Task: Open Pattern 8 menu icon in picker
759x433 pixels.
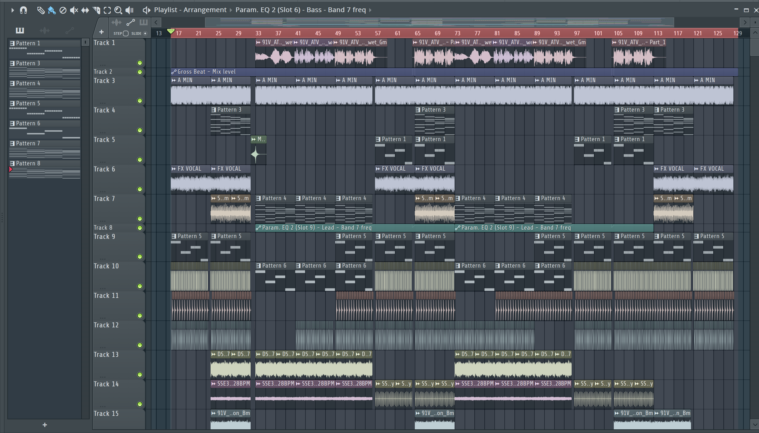Action: tap(12, 164)
